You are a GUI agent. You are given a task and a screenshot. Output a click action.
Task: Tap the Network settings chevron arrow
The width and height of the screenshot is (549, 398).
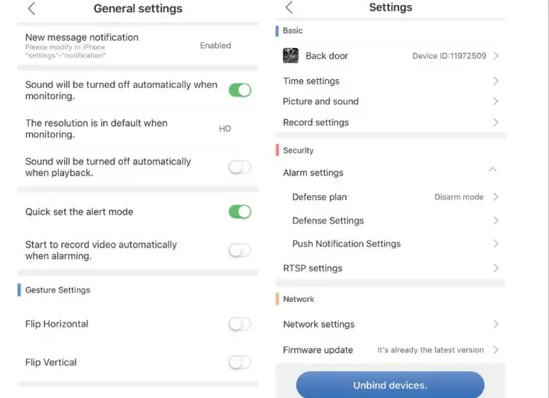[496, 324]
